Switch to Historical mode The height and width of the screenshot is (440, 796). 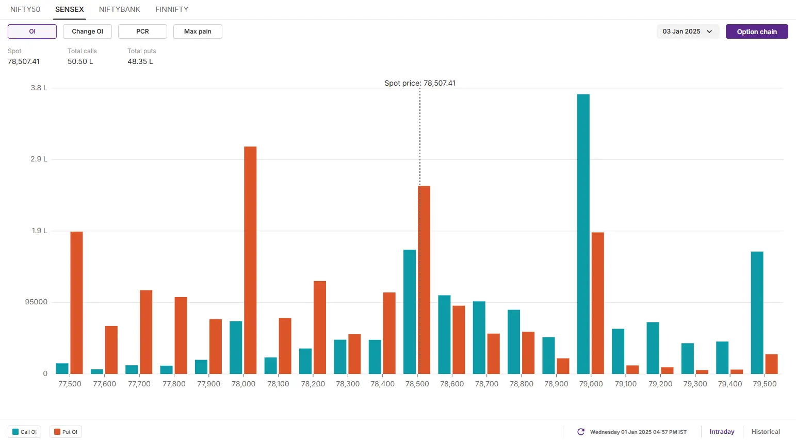(766, 432)
